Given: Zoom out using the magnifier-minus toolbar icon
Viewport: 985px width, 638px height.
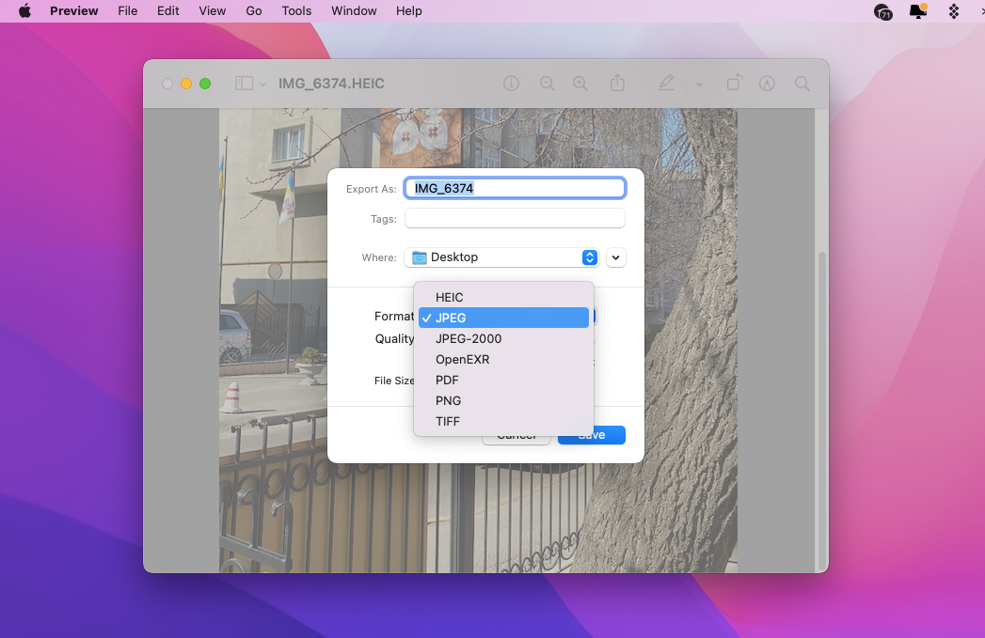Looking at the screenshot, I should coord(548,83).
